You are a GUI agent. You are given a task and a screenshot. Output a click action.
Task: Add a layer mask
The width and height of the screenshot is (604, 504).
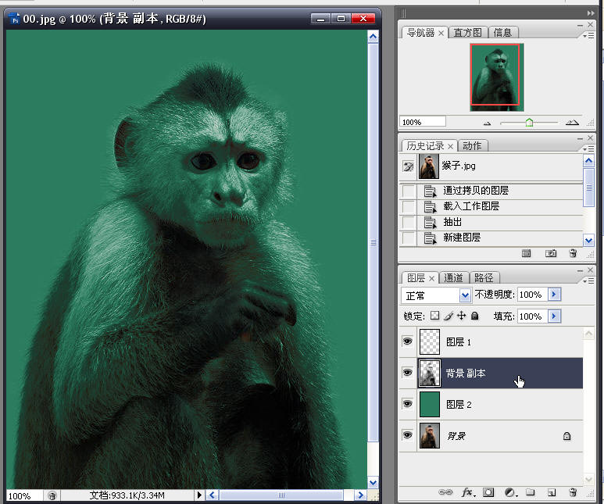pos(488,492)
